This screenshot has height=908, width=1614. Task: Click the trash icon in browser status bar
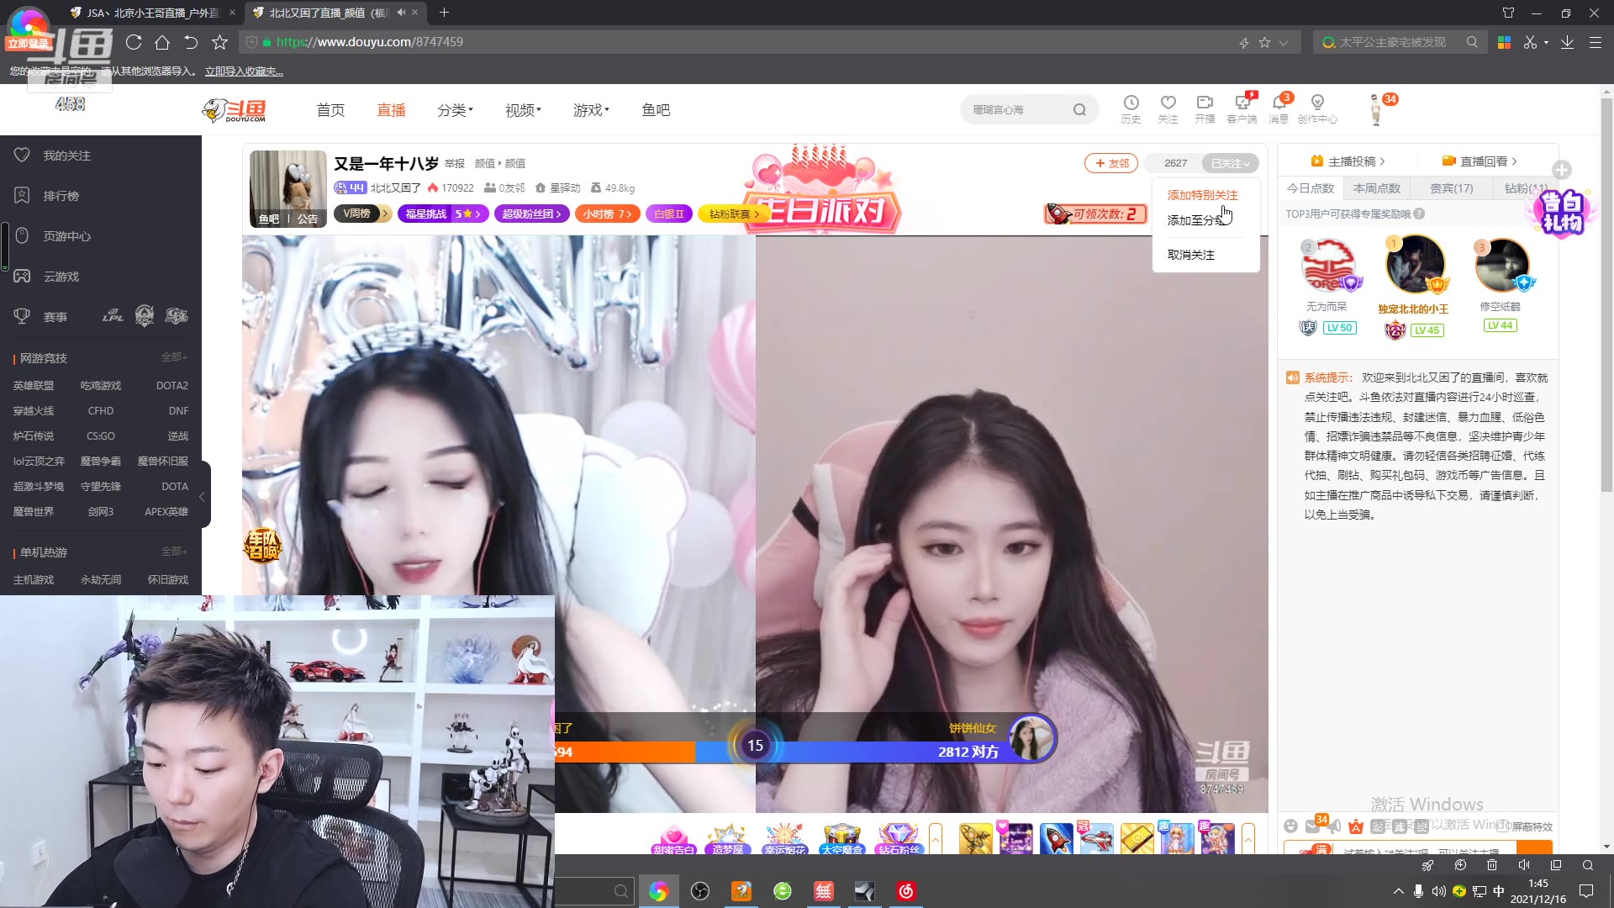[1492, 865]
